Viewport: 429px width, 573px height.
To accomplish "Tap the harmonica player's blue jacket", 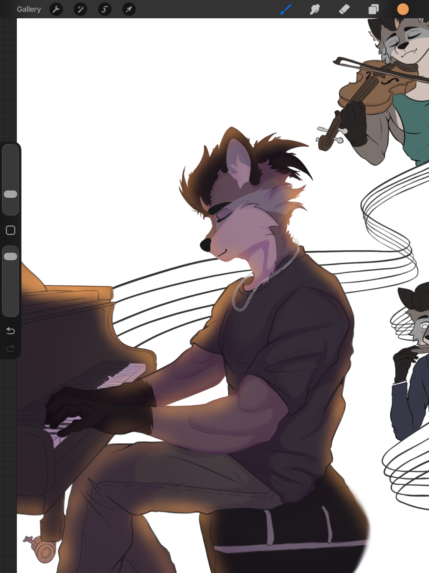I will (x=409, y=401).
